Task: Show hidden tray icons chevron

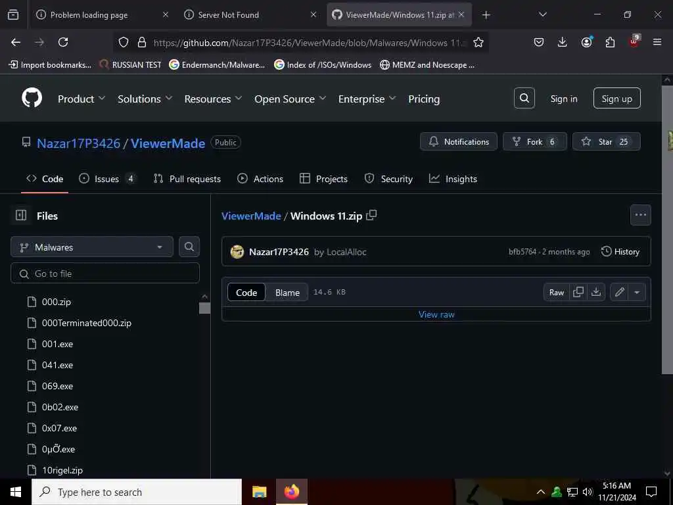Action: 541,492
